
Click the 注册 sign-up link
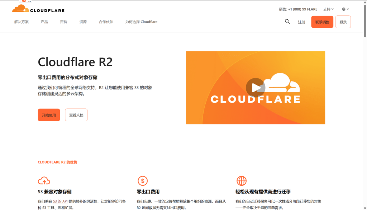pos(301,22)
